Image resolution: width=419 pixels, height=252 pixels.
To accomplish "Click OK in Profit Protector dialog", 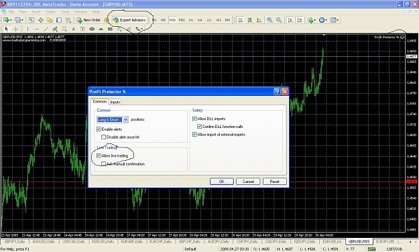I will [x=221, y=182].
